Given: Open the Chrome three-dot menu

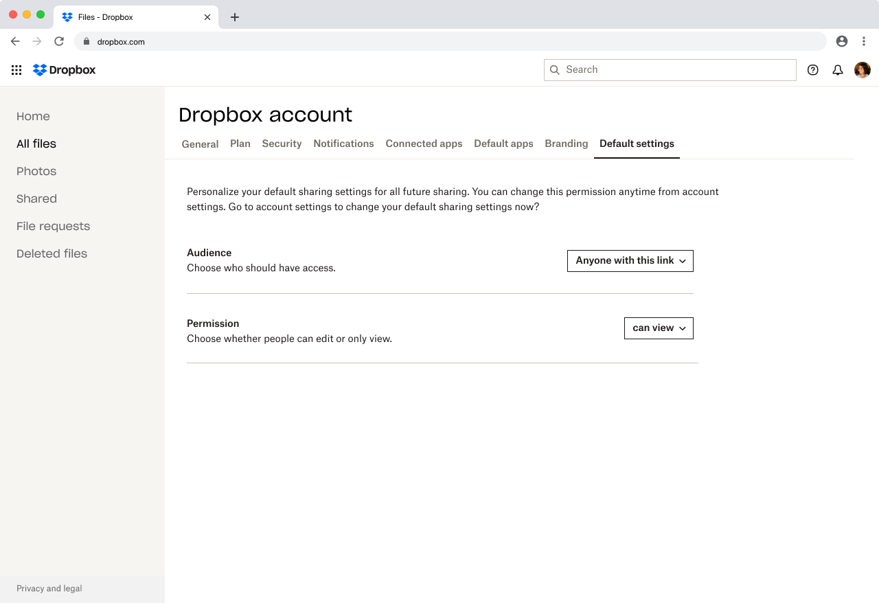Looking at the screenshot, I should pyautogui.click(x=864, y=41).
